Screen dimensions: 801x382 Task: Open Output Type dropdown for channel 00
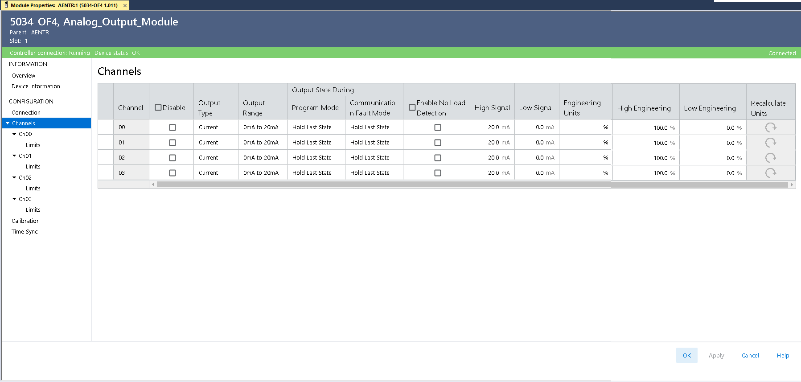point(216,127)
